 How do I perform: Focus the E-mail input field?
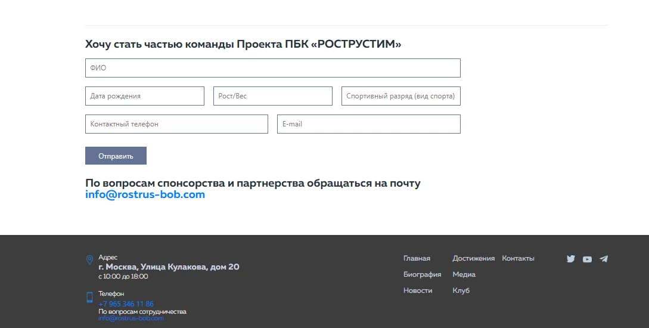(x=369, y=124)
